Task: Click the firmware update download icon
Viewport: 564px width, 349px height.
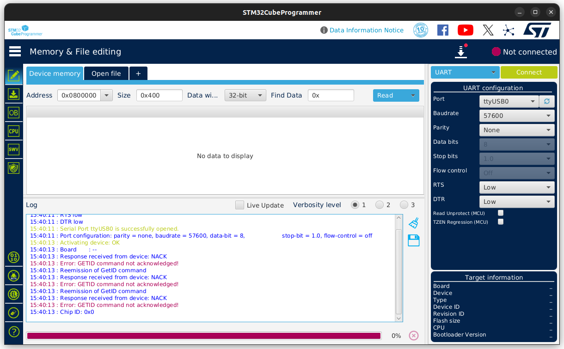Action: (461, 51)
